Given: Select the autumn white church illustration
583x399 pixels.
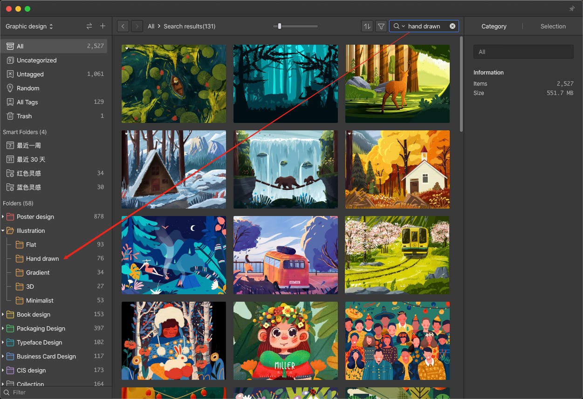Looking at the screenshot, I should point(398,169).
